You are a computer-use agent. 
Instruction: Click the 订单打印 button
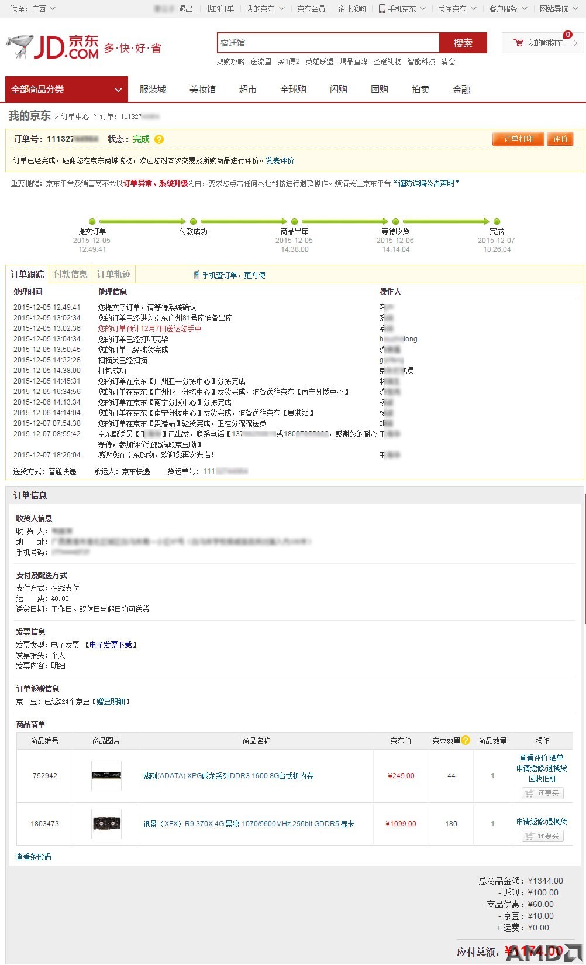tap(519, 139)
